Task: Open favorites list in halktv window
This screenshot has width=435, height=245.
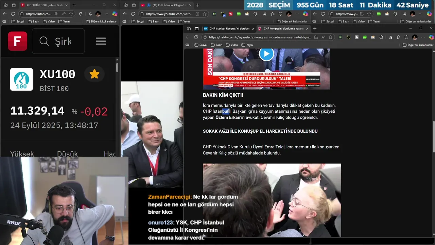Action: point(399,37)
